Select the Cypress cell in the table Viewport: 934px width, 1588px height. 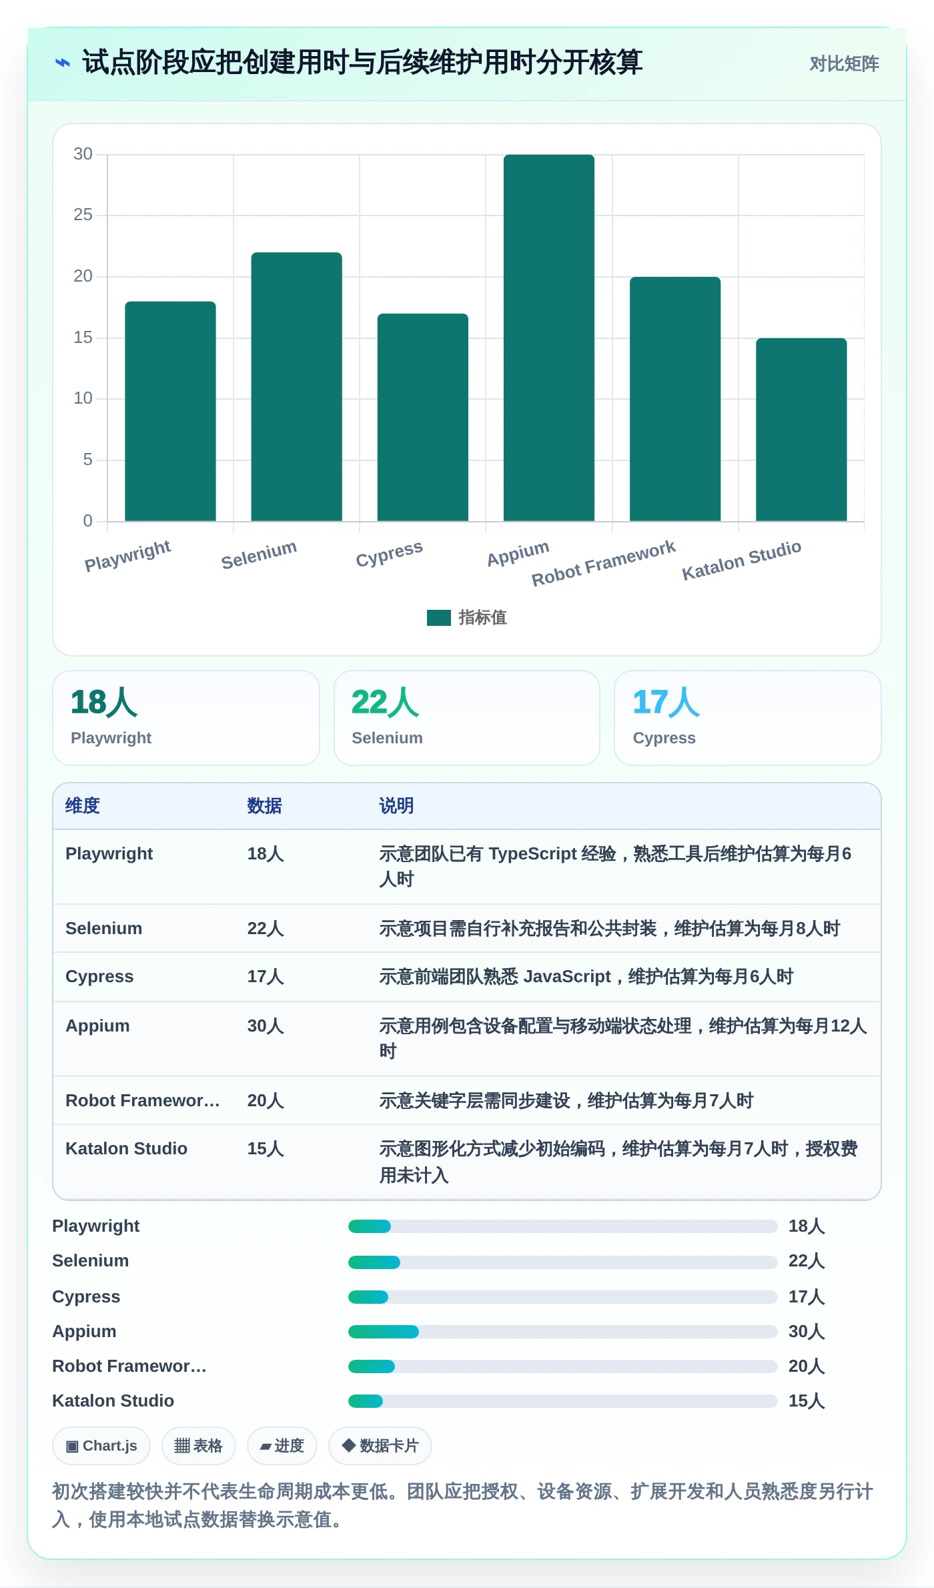point(99,977)
